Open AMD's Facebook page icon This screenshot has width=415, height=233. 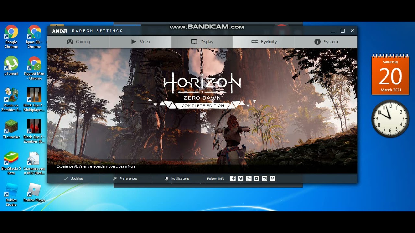tap(233, 179)
